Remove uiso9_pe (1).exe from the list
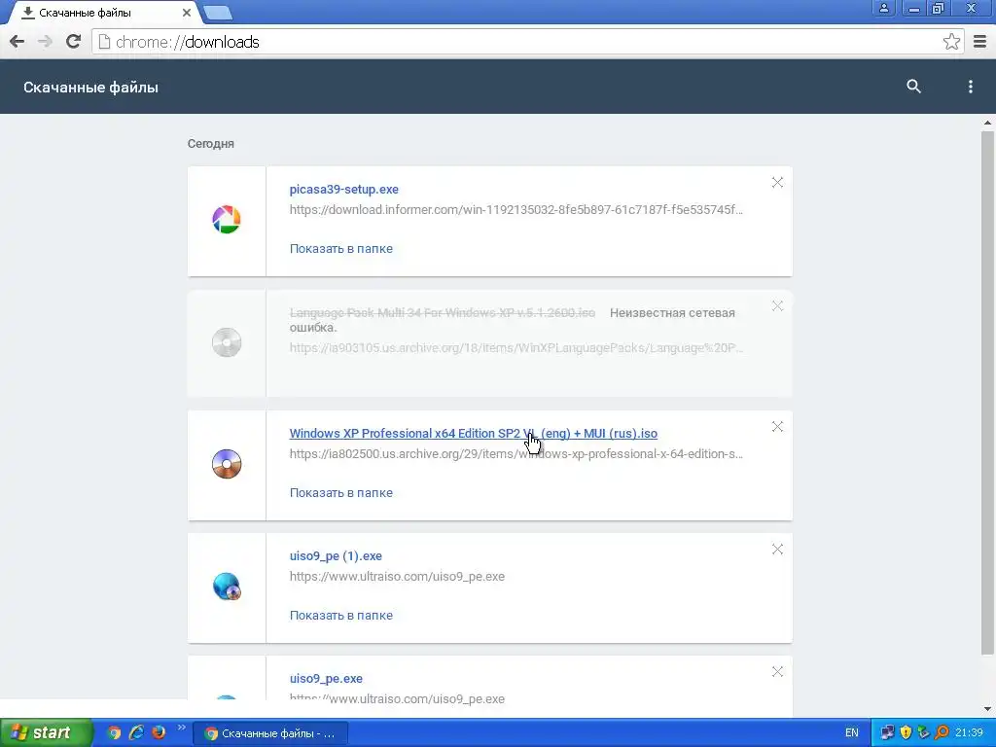The width and height of the screenshot is (996, 747). [x=777, y=549]
